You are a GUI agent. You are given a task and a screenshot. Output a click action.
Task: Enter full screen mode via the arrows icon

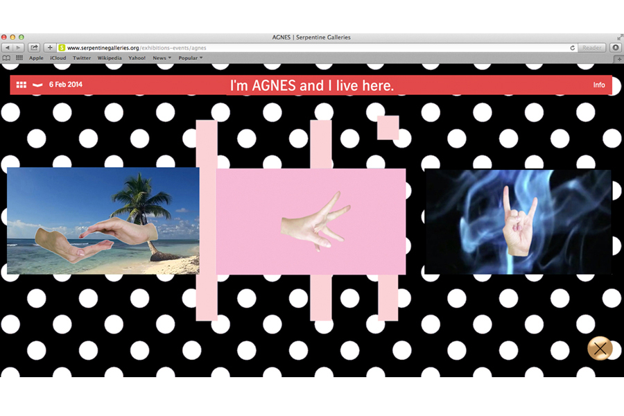(x=620, y=37)
